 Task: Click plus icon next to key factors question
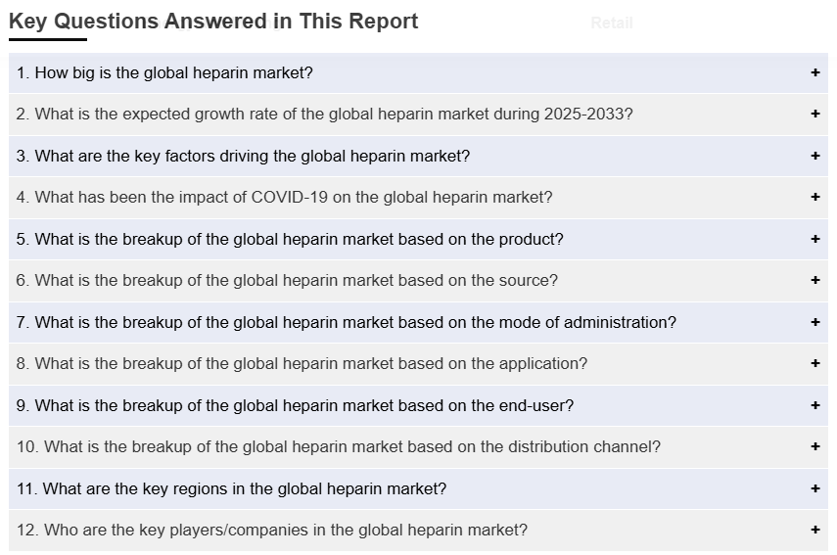click(814, 156)
